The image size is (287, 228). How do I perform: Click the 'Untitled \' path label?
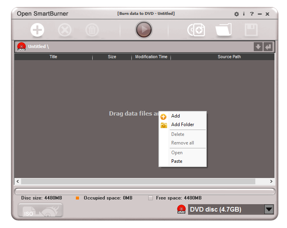[x=38, y=46]
